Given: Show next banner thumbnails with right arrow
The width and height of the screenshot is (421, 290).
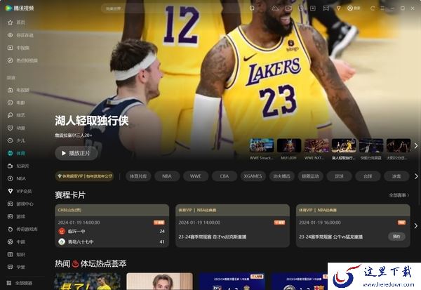Looking at the screenshot, I should pos(416,145).
